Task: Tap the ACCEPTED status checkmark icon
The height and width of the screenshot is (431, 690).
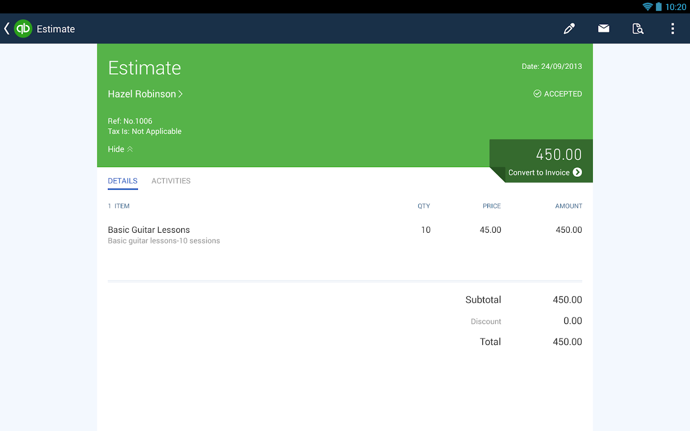Action: (x=537, y=93)
